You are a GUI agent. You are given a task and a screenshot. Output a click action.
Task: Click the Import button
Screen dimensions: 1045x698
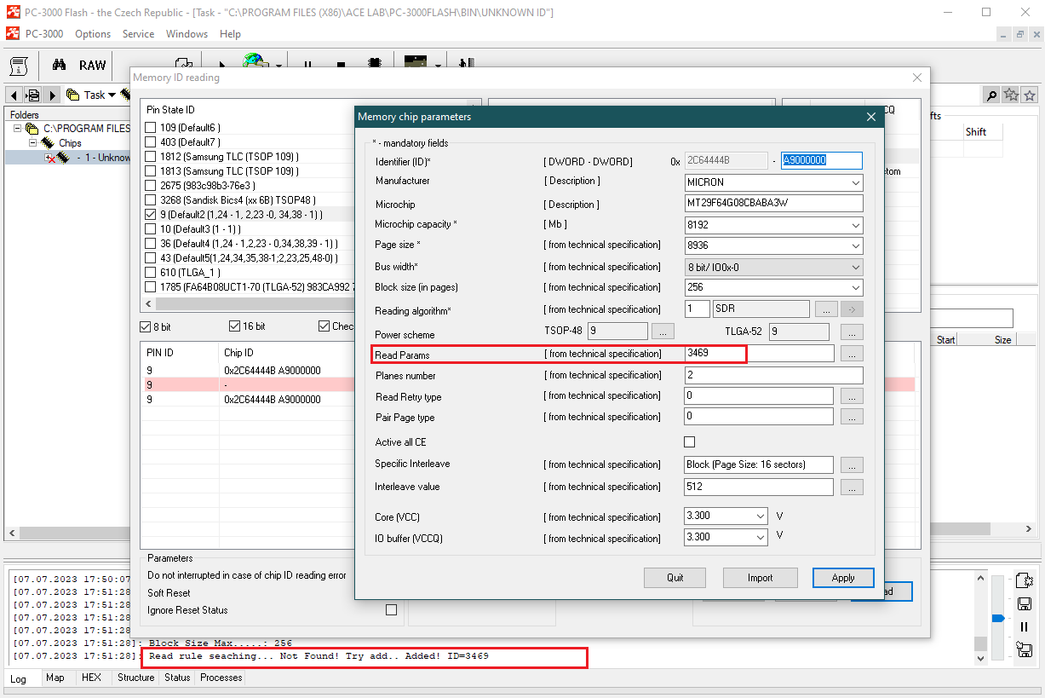760,578
